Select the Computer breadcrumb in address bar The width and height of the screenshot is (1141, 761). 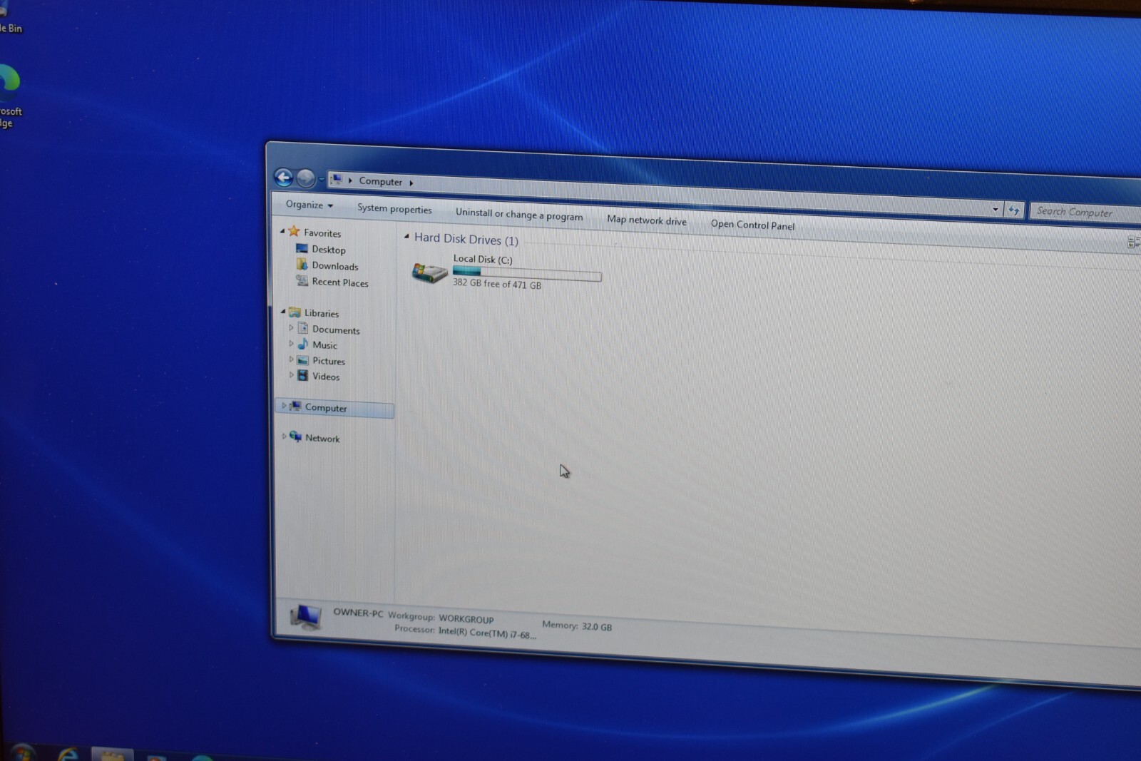tap(380, 181)
